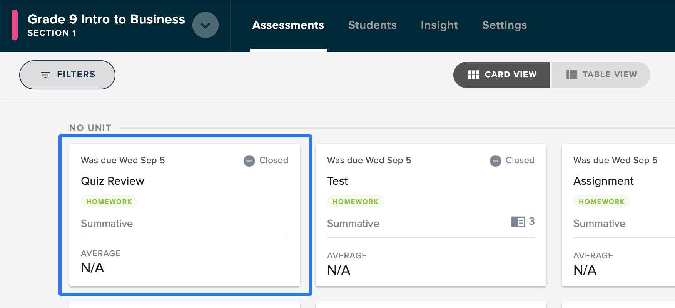Screen dimensions: 675x308
Task: Click the table view list icon
Action: coord(571,75)
